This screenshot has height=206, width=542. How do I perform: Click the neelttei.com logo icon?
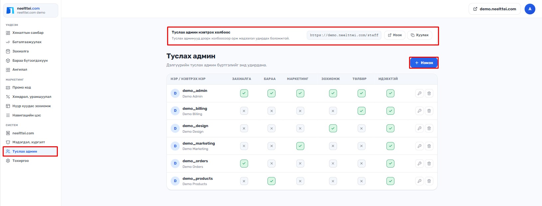pyautogui.click(x=10, y=10)
